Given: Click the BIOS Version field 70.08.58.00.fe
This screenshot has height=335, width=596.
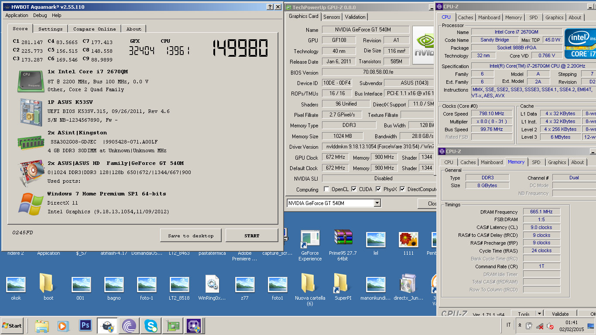Looking at the screenshot, I should pyautogui.click(x=379, y=72).
